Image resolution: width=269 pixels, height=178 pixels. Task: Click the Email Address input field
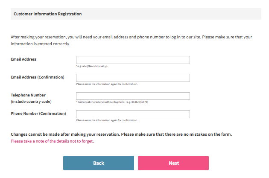[133, 60]
